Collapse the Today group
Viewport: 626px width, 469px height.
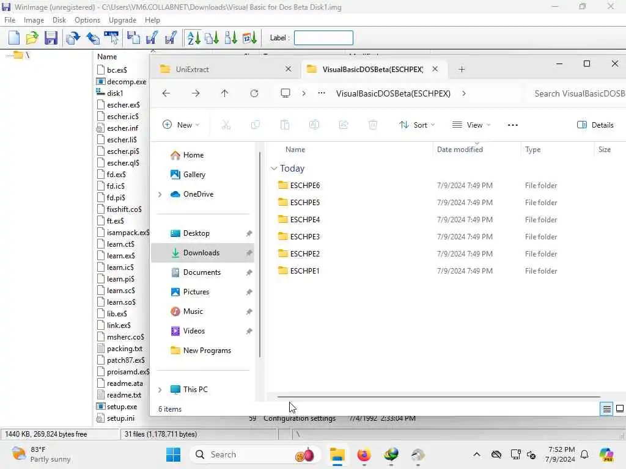[274, 169]
